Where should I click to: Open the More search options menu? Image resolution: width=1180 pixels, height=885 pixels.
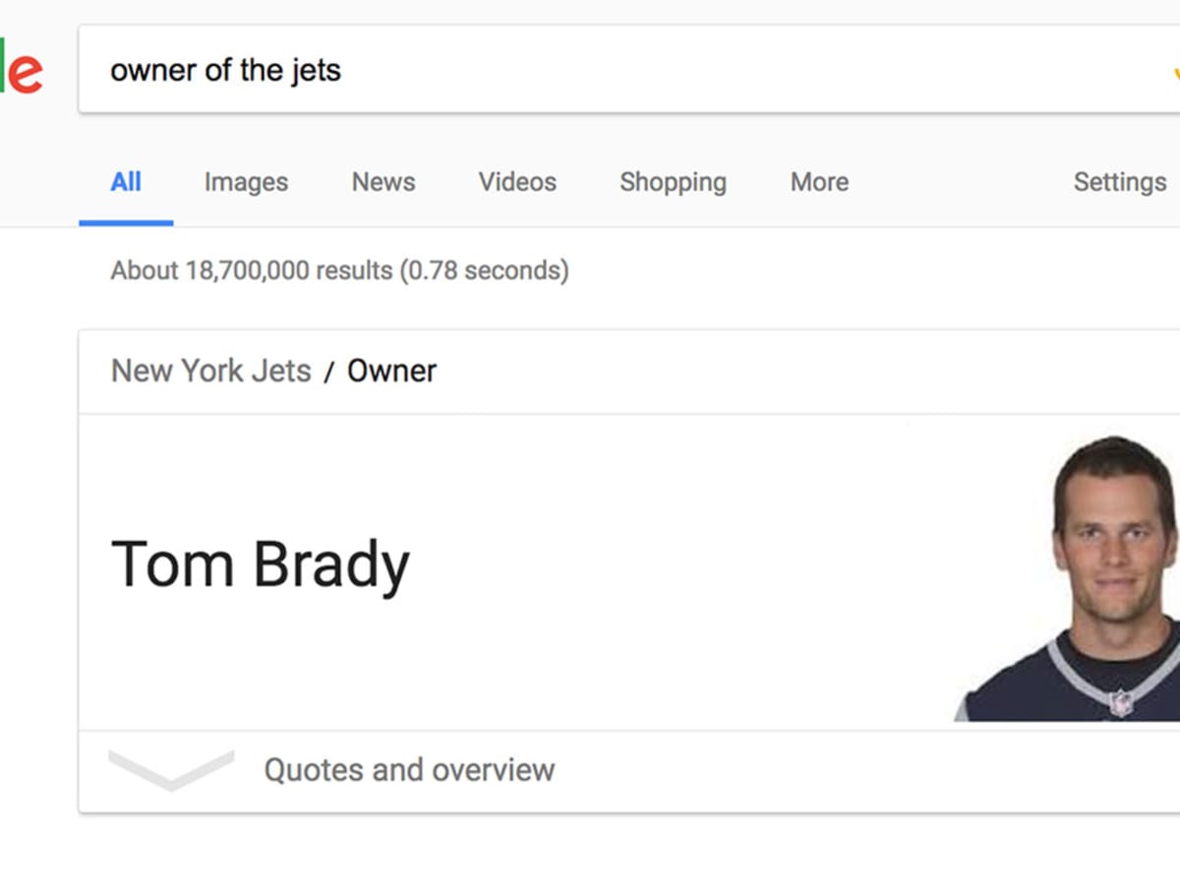tap(819, 182)
